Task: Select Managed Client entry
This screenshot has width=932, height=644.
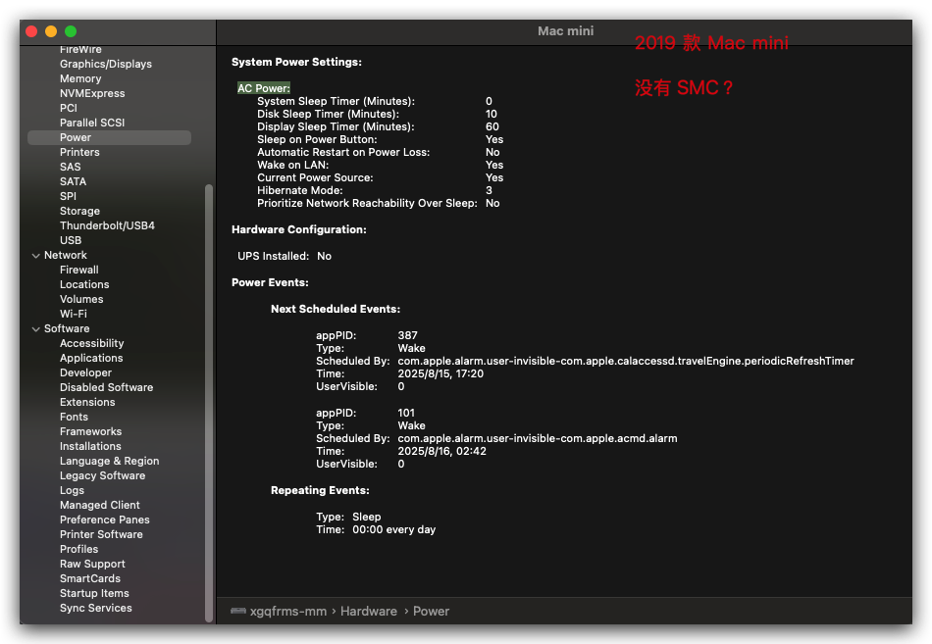Action: (100, 505)
